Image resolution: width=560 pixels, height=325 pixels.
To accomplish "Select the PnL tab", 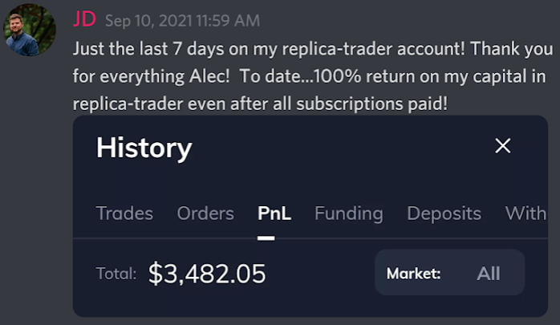I will [274, 213].
